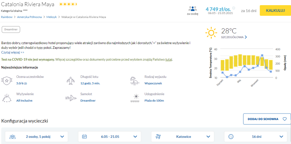Click the plane icon in Katowice selector

(158, 137)
